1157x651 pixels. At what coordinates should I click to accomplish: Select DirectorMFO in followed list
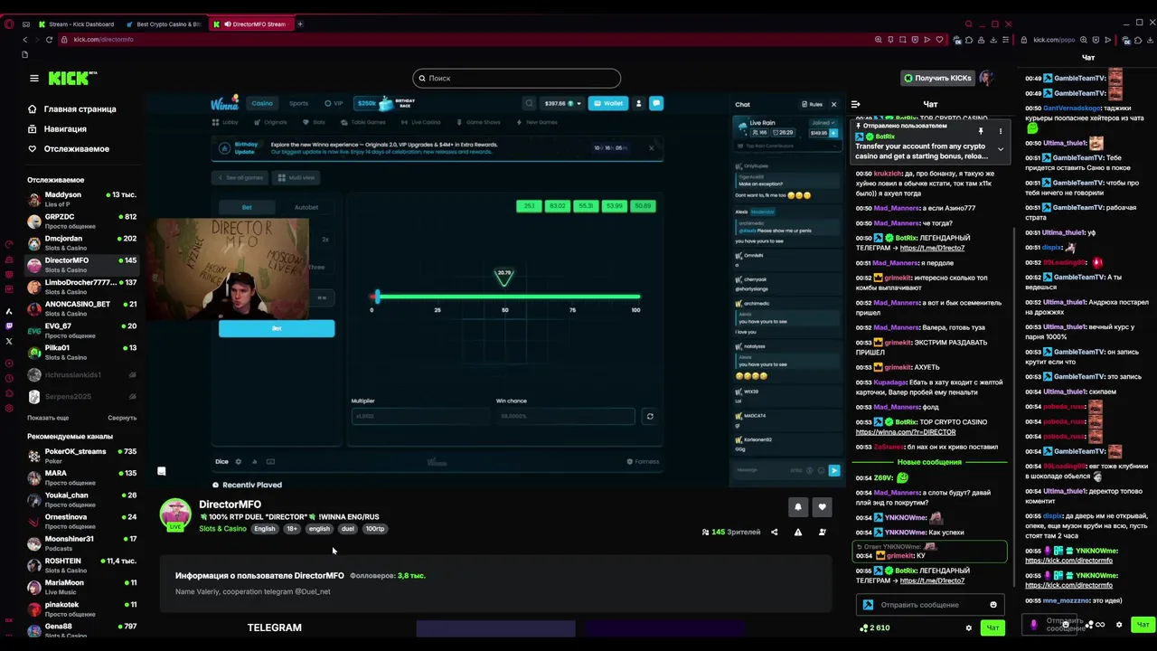[x=81, y=265]
